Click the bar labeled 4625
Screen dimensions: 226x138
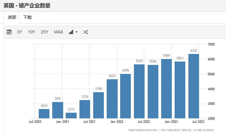click(x=112, y=99)
